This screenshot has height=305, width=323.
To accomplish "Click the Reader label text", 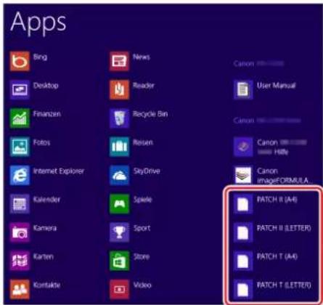I will 144,86.
